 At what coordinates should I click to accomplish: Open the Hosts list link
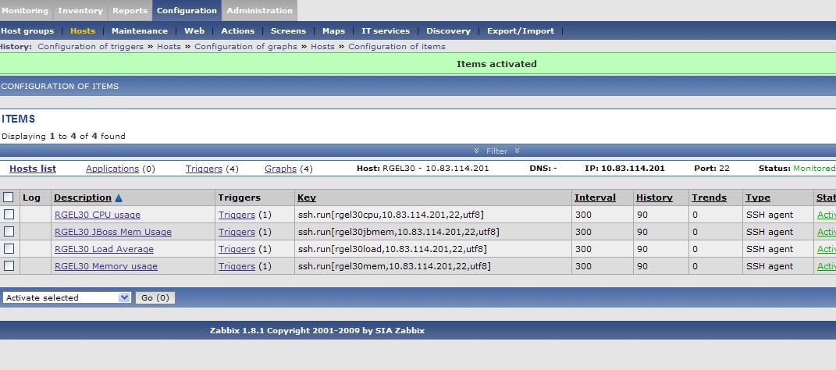click(x=33, y=169)
